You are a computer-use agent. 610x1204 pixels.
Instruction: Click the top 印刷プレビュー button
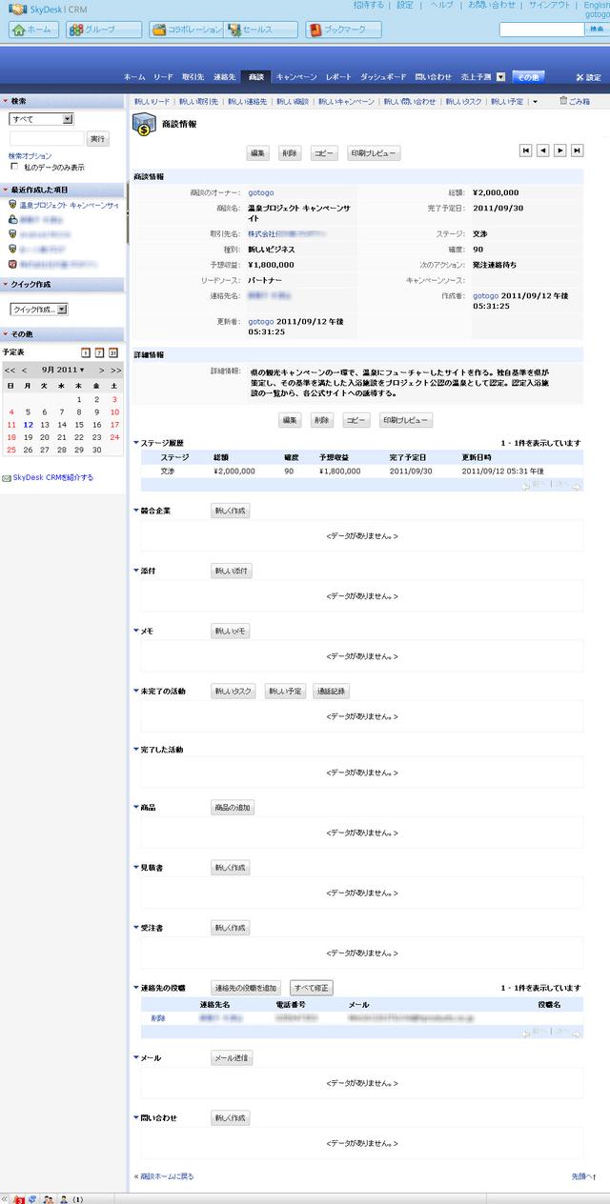(x=373, y=153)
